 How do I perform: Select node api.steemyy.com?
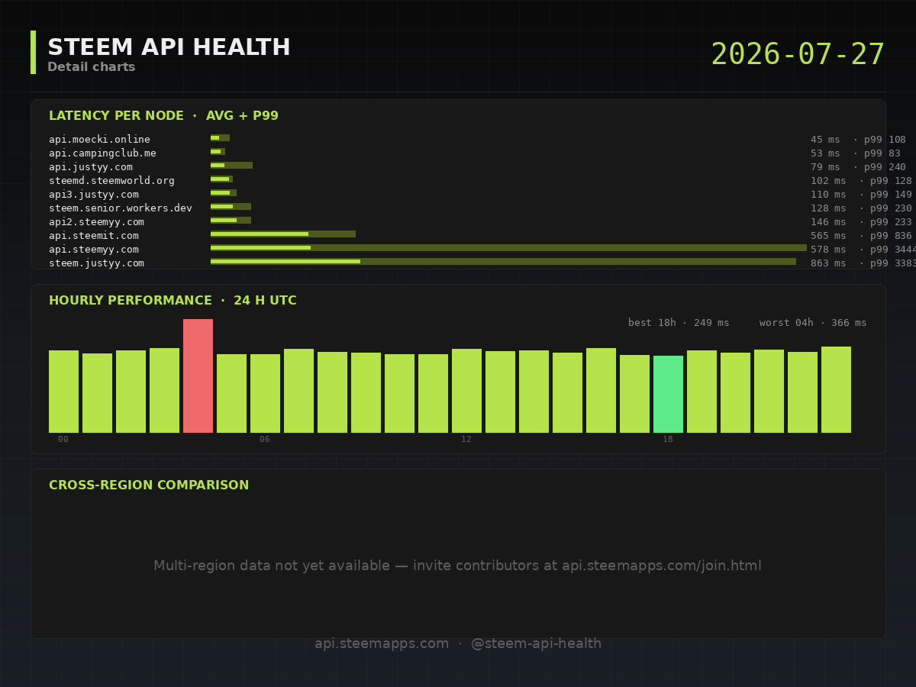coord(93,249)
